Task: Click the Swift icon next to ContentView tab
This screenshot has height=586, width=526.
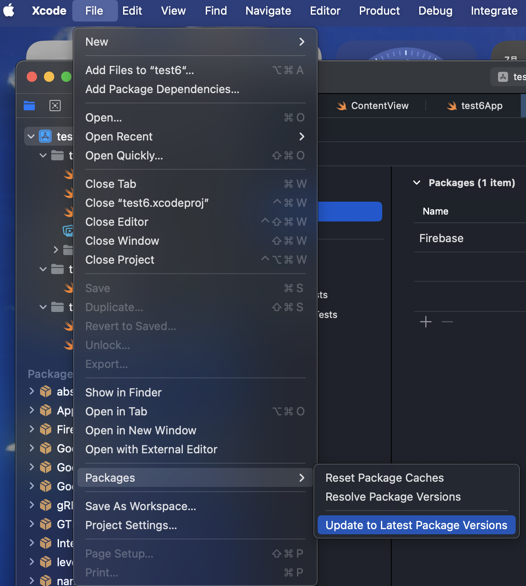Action: tap(341, 106)
